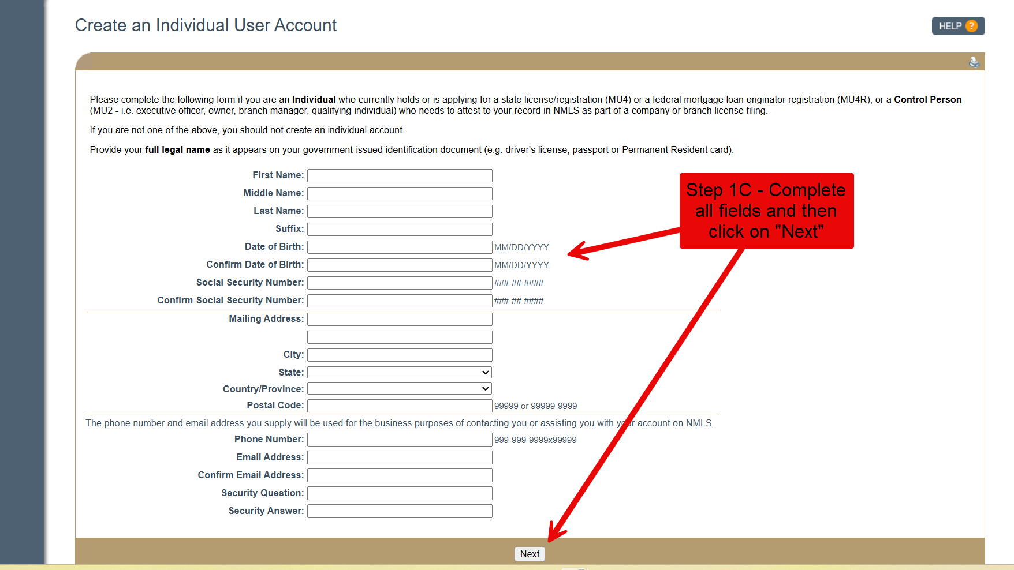This screenshot has height=570, width=1014.
Task: Click the Security Question field
Action: coord(400,493)
